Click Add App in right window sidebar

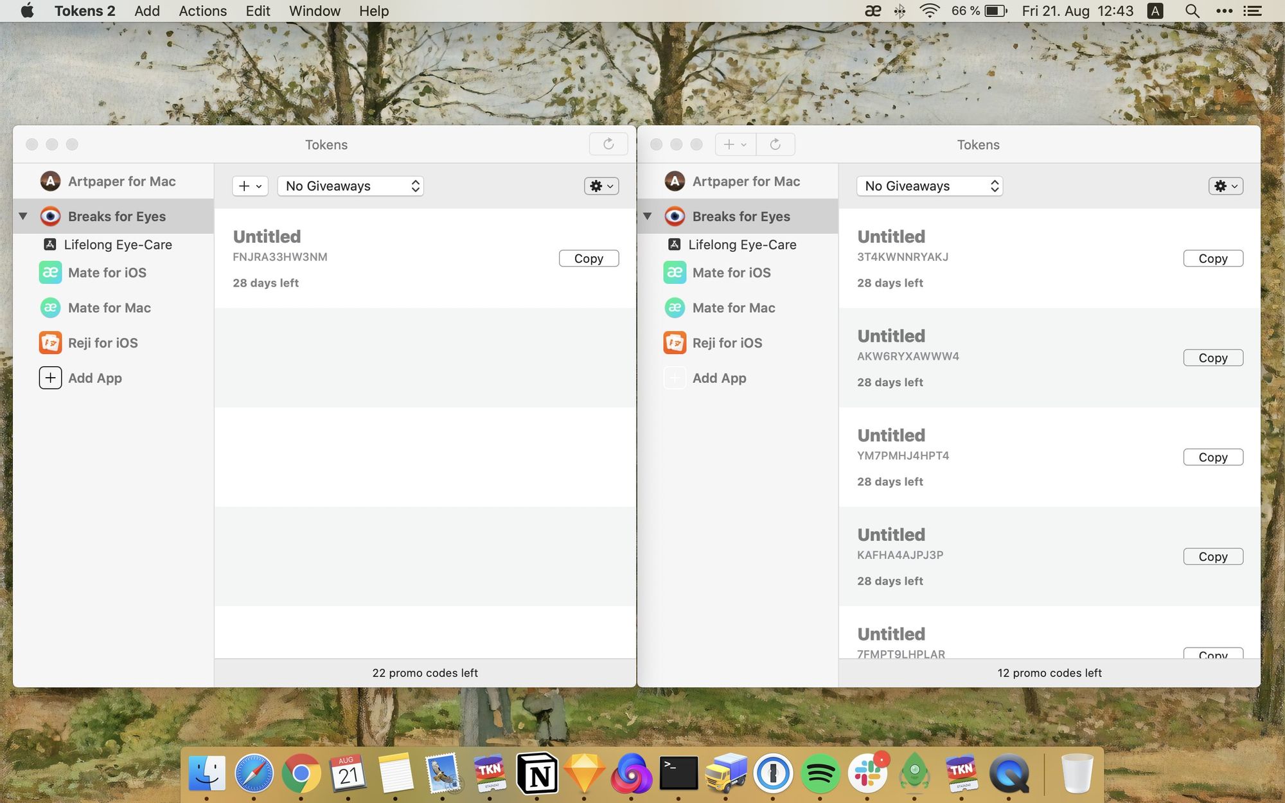(738, 378)
